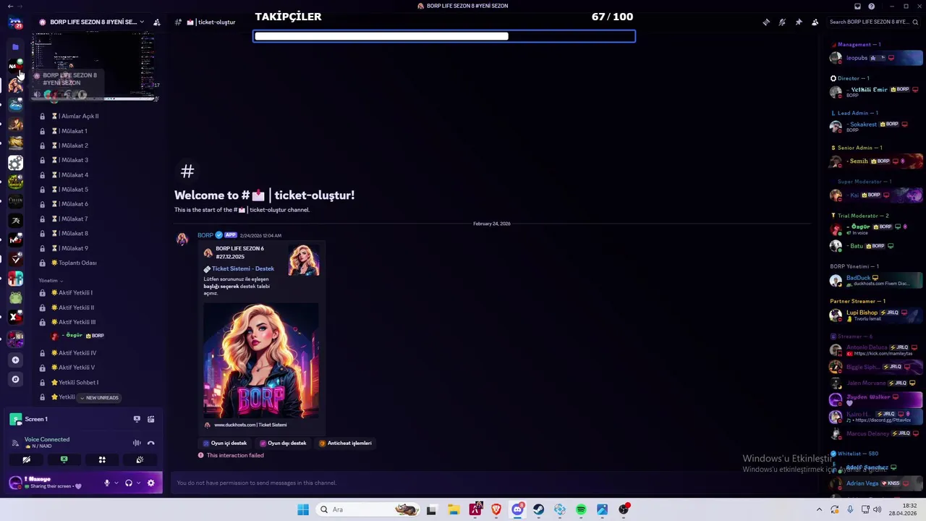Open the Ticket Sistemi - Destek link

pos(243,268)
